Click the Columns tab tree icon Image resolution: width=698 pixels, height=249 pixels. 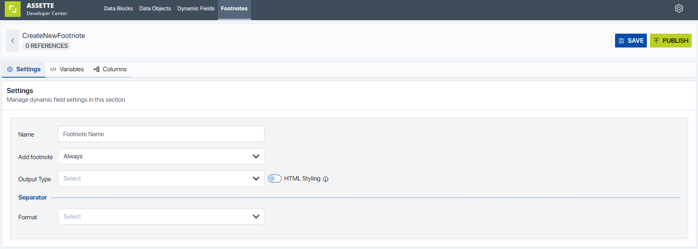tap(96, 69)
